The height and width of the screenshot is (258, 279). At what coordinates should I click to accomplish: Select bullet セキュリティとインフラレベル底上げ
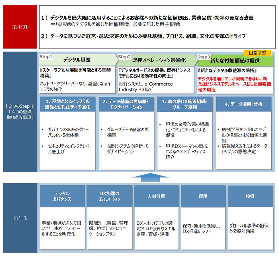click(x=69, y=149)
